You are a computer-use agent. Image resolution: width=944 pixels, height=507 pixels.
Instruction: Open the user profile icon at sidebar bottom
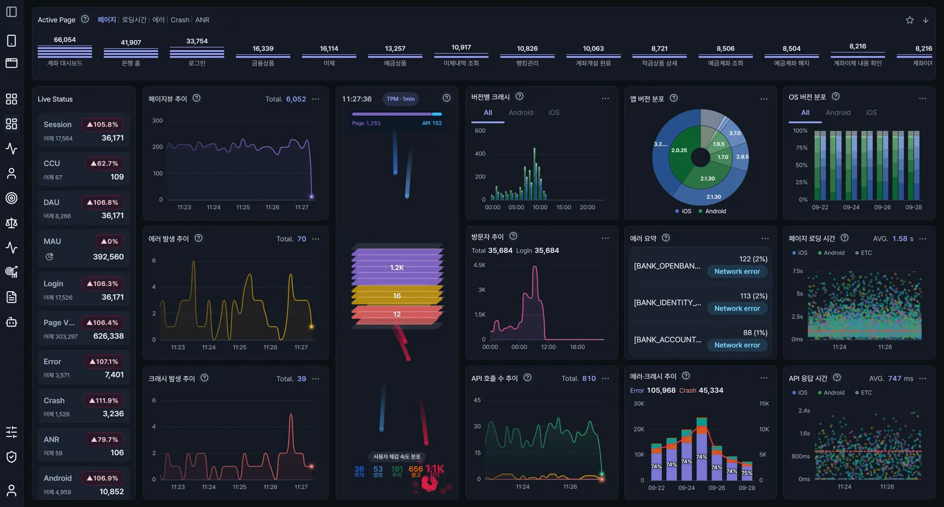tap(11, 490)
